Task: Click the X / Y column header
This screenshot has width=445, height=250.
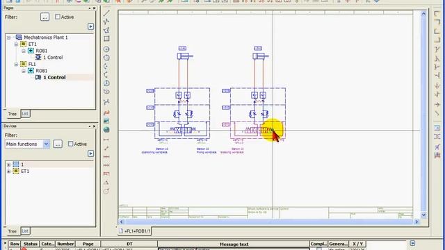Action: [357, 244]
